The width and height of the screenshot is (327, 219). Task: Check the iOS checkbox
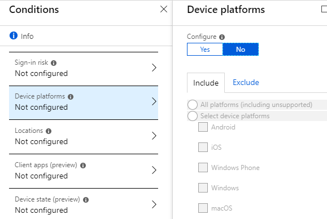pos(203,148)
